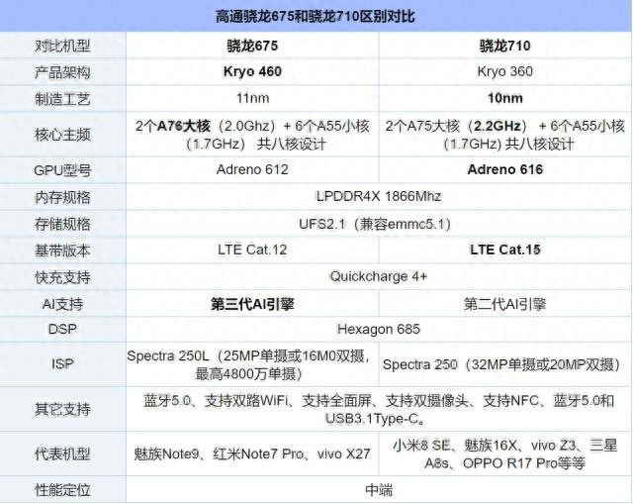Click the 小米8 SE、魅族16X phones cell
The image size is (633, 504).
505,454
